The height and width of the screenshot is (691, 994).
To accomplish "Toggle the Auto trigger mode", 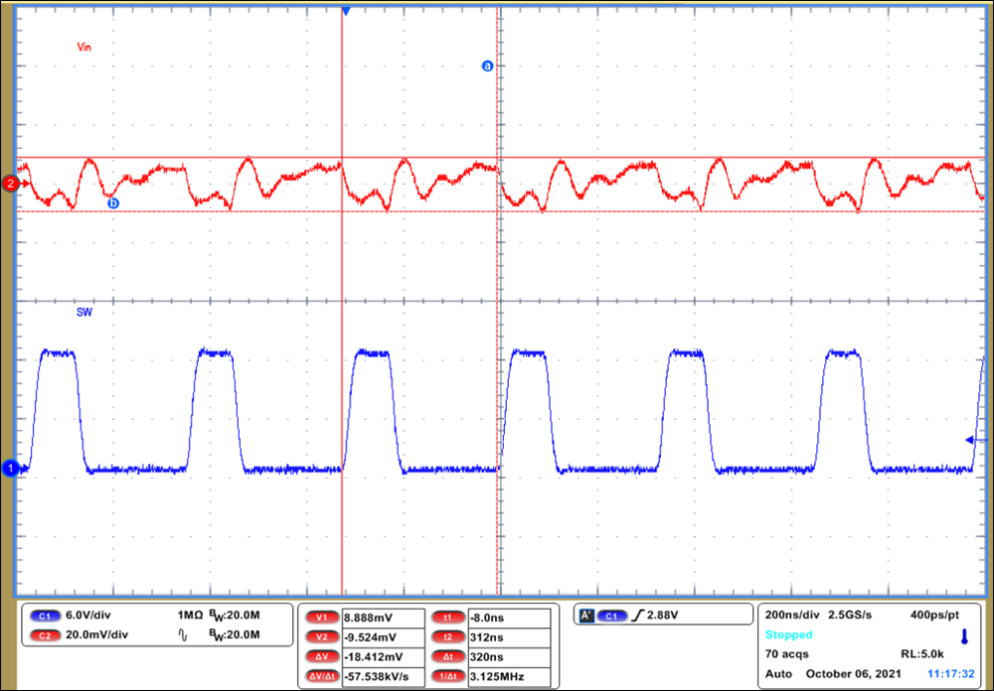I will [x=778, y=673].
